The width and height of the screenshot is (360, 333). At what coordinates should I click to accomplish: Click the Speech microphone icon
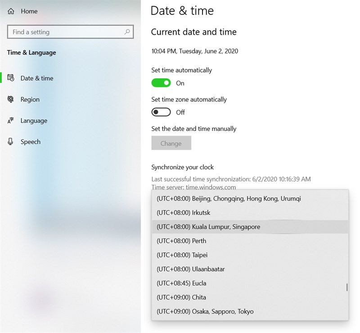pos(10,141)
